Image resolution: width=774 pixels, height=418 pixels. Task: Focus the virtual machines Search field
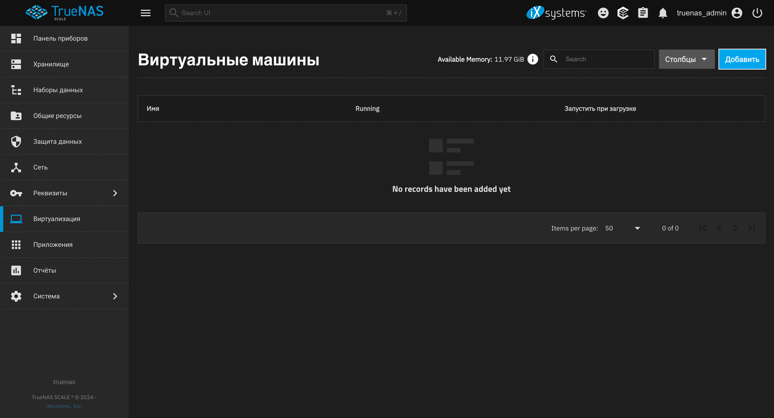(599, 59)
